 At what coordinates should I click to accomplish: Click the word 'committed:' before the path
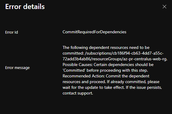73,53
